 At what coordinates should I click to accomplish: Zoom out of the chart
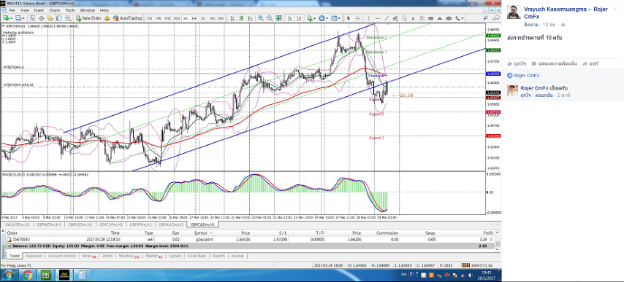[270, 17]
